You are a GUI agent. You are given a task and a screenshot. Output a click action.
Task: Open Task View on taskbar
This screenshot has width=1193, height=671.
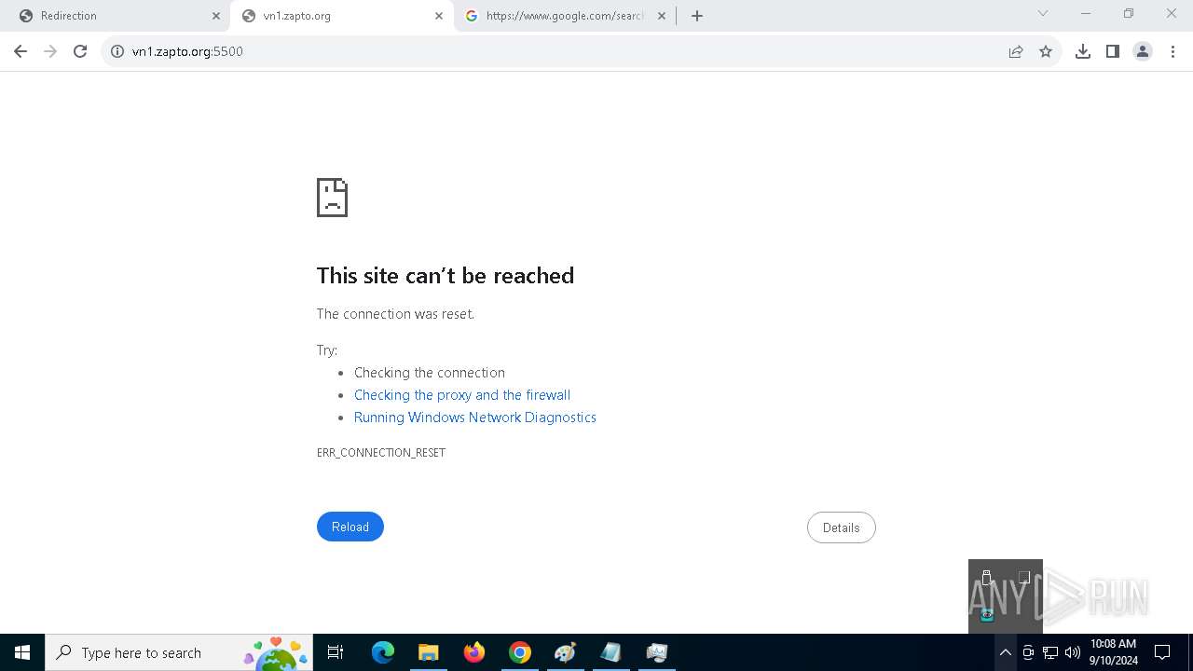coord(336,652)
